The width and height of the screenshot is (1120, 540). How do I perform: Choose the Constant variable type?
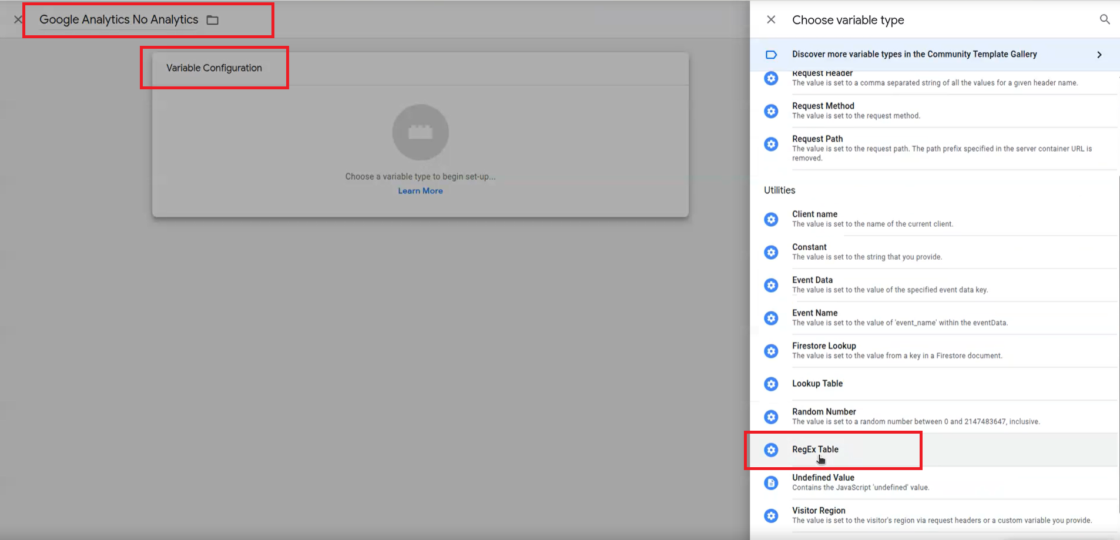(934, 252)
